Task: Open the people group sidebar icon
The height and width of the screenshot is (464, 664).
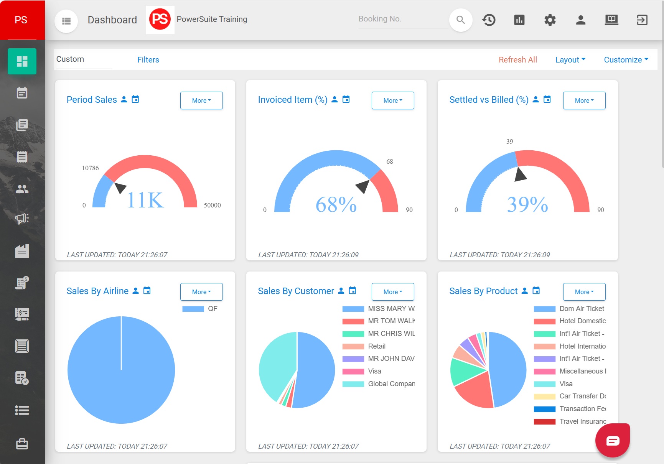Action: point(22,189)
